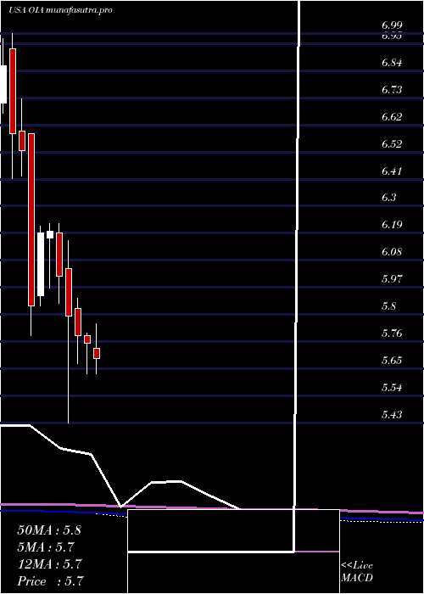
Task: Click the 5.8 price axis label
Action: click(x=388, y=306)
